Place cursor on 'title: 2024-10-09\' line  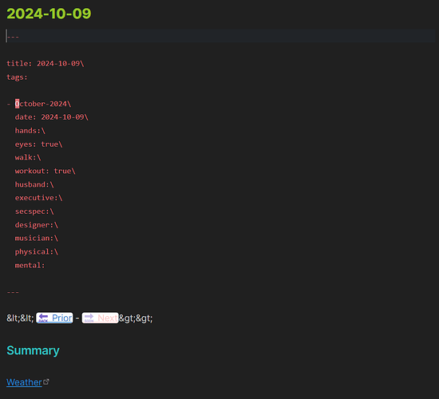coord(45,64)
